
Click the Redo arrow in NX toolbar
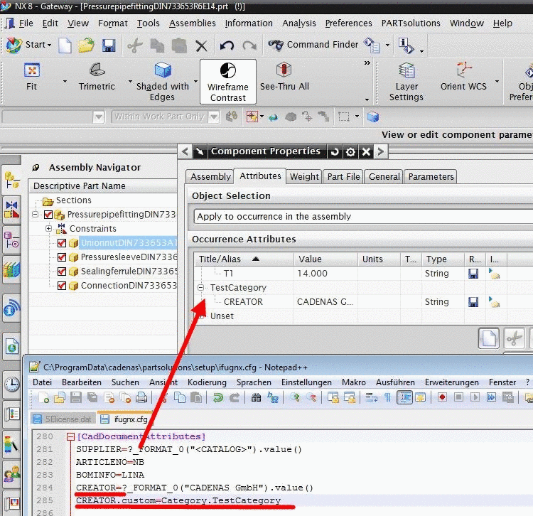[249, 45]
